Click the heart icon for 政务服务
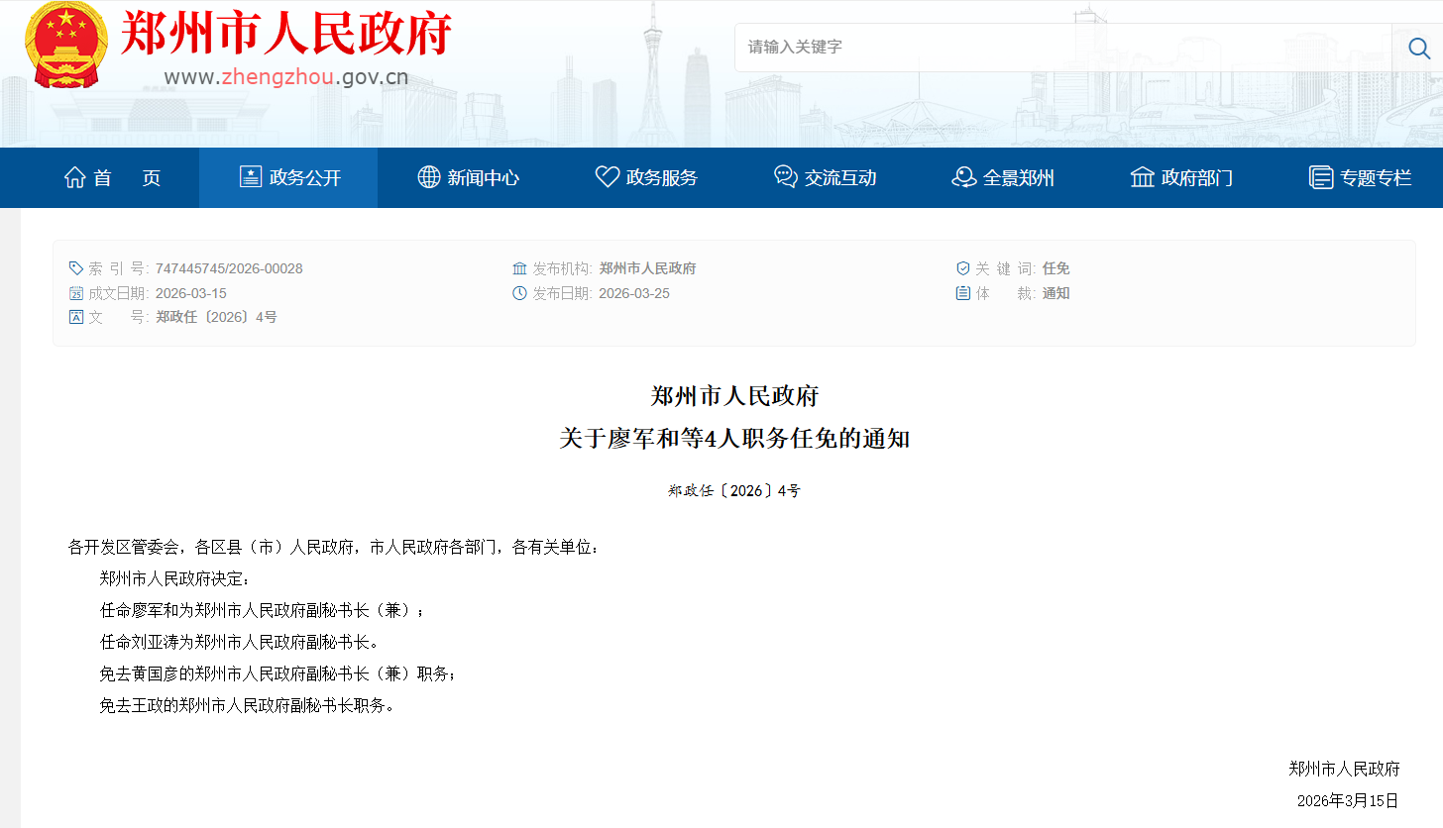The image size is (1443, 828). click(x=607, y=177)
